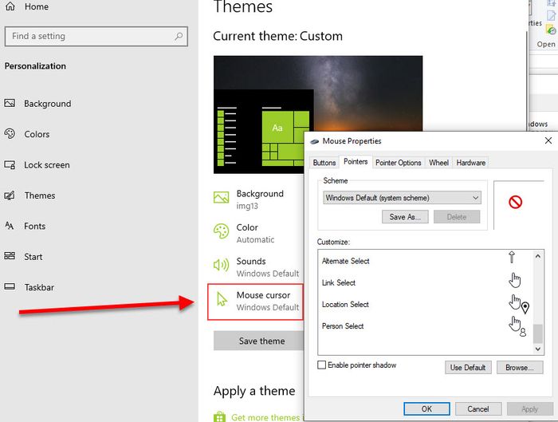Click the green Background picture icon
The width and height of the screenshot is (558, 422).
point(222,197)
